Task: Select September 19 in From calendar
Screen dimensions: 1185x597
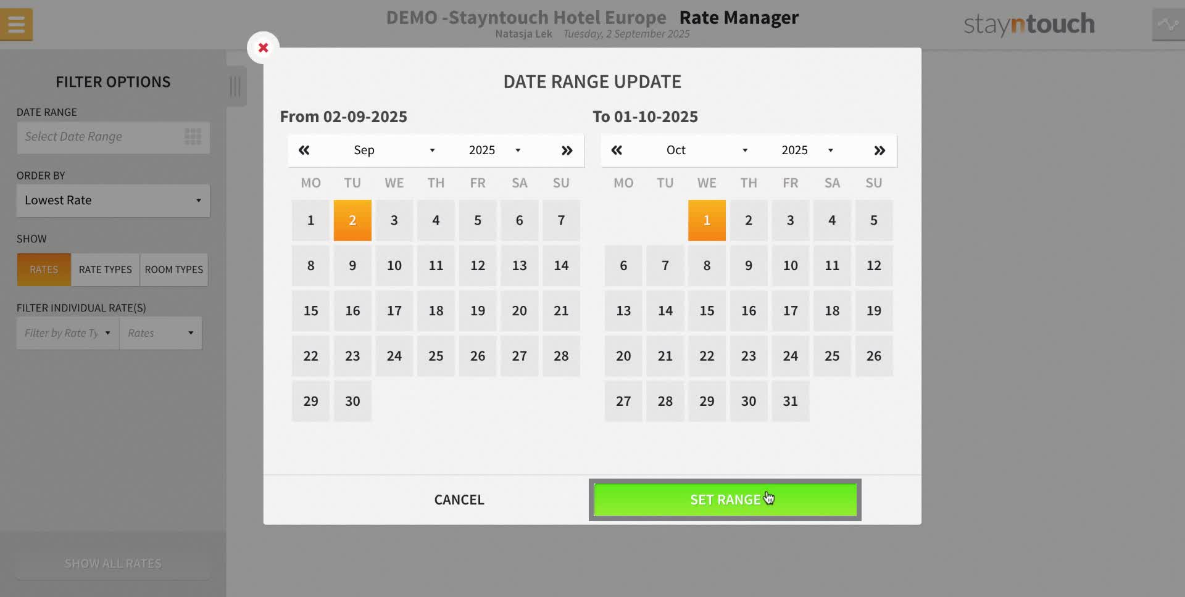Action: click(478, 311)
